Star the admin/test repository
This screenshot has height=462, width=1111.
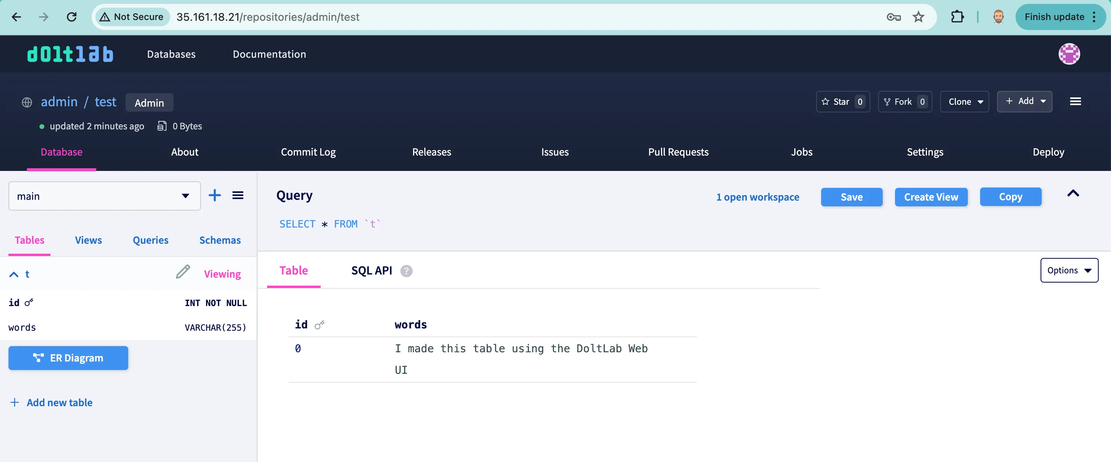click(837, 101)
